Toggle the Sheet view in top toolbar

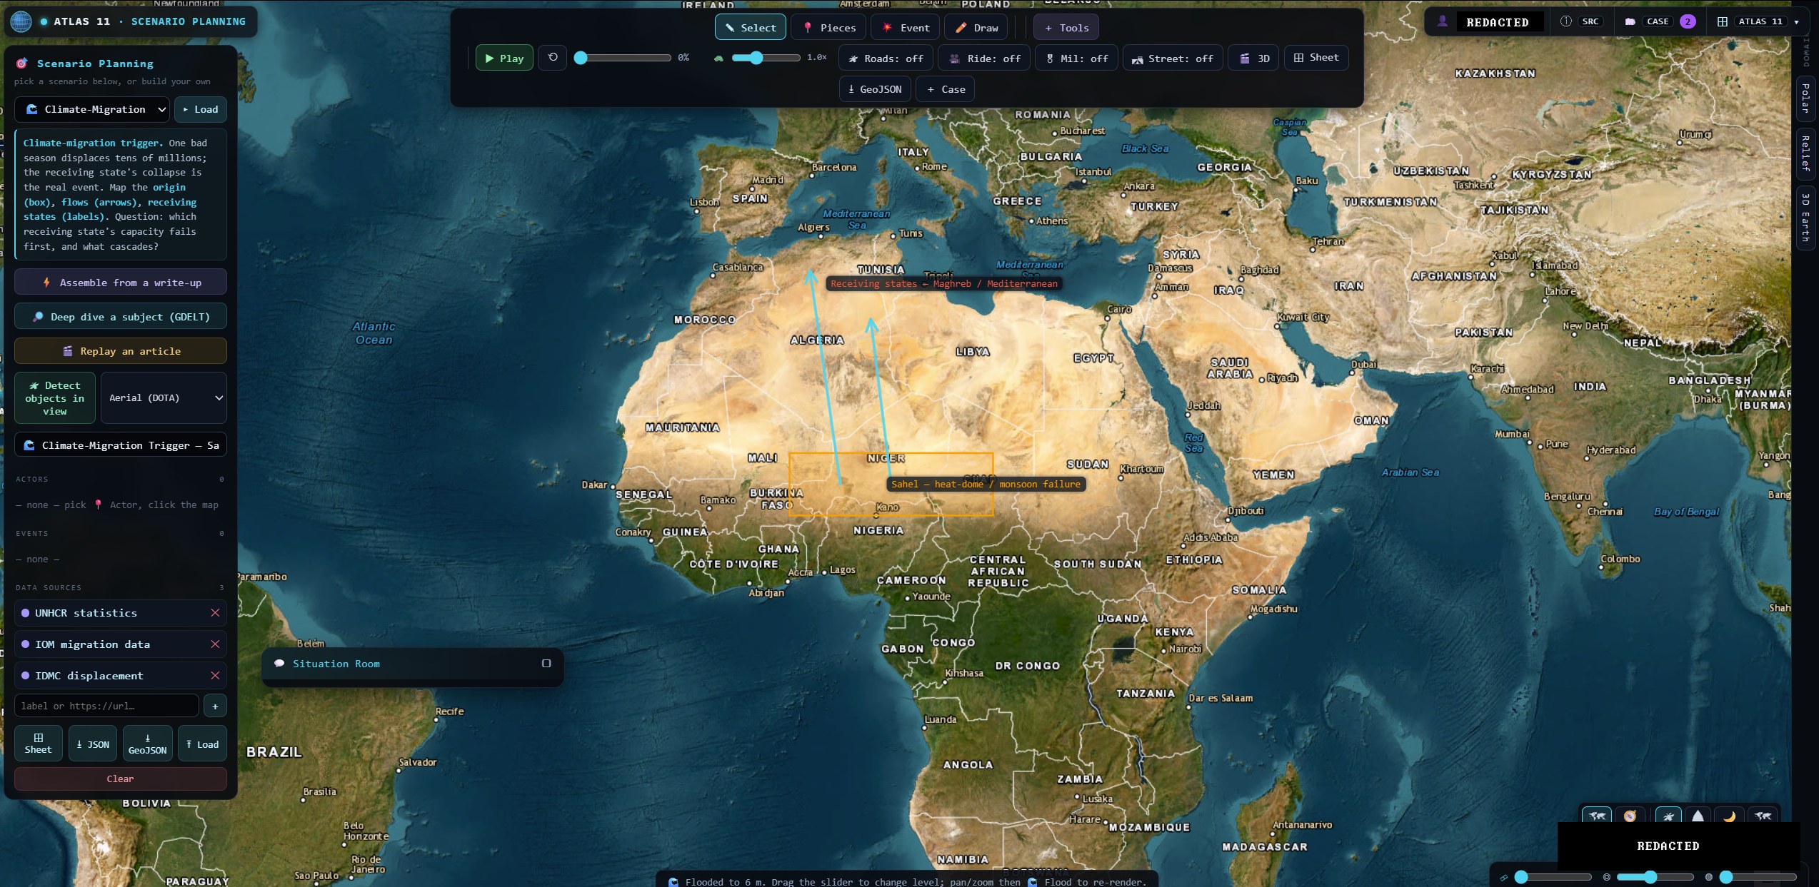click(1316, 57)
